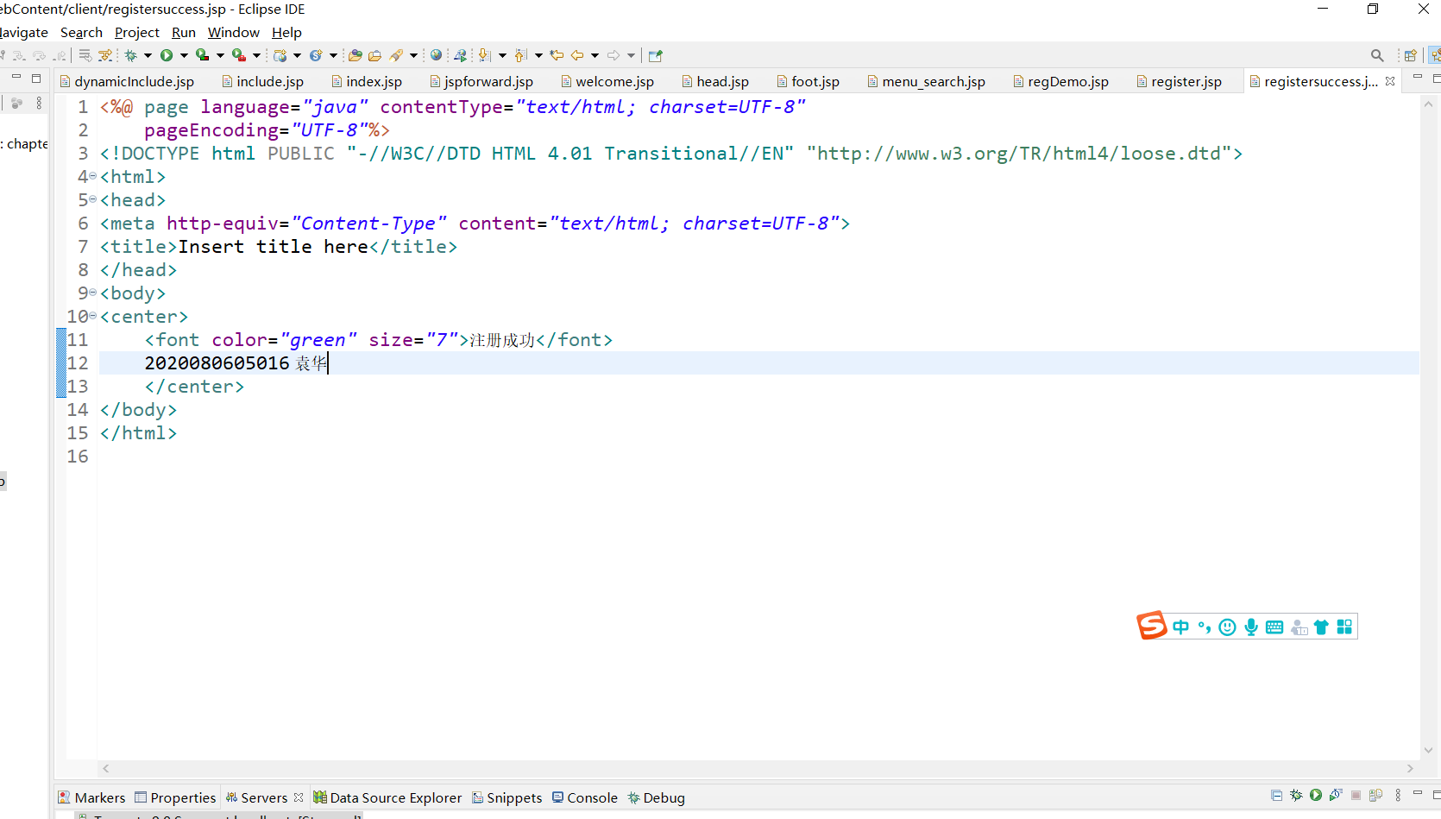Collapse the head tag fold on line 5
Image resolution: width=1441 pixels, height=819 pixels.
click(93, 199)
